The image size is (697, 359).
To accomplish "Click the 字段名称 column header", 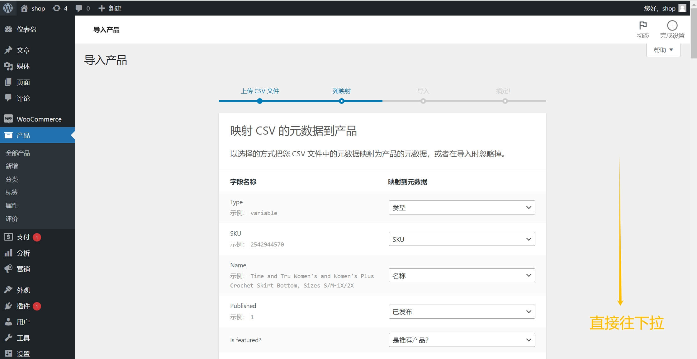I will [243, 182].
